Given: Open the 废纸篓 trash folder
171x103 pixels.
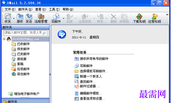Looking at the screenshot, I should 22,59.
